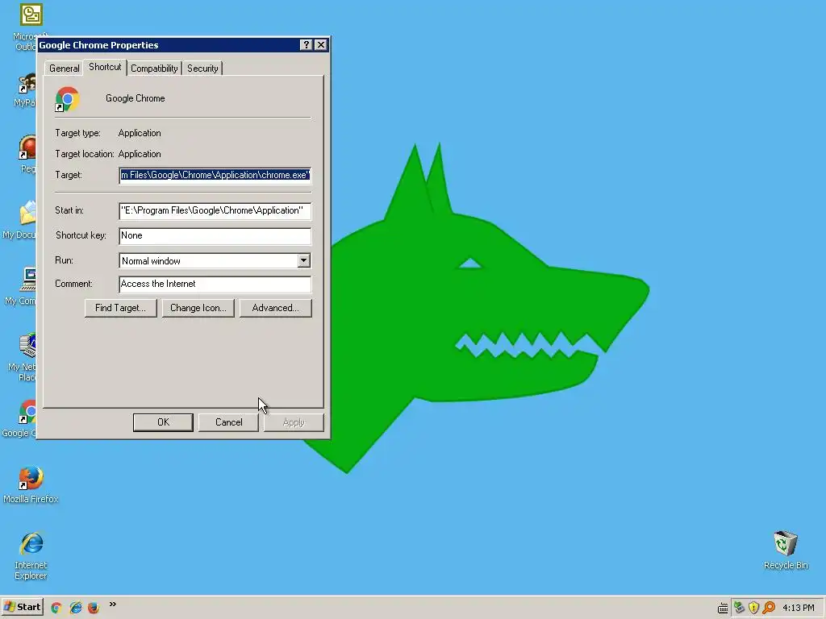The image size is (826, 619).
Task: Open the Compatibility tab
Action: click(x=154, y=69)
